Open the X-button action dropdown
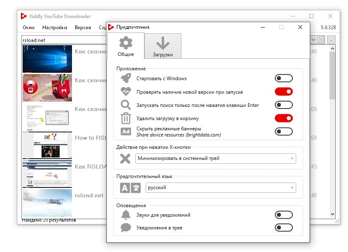The width and height of the screenshot is (348, 252). (216, 158)
